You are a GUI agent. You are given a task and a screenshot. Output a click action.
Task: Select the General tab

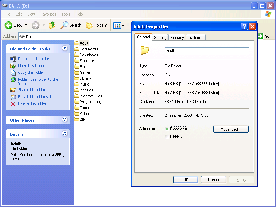(144, 37)
